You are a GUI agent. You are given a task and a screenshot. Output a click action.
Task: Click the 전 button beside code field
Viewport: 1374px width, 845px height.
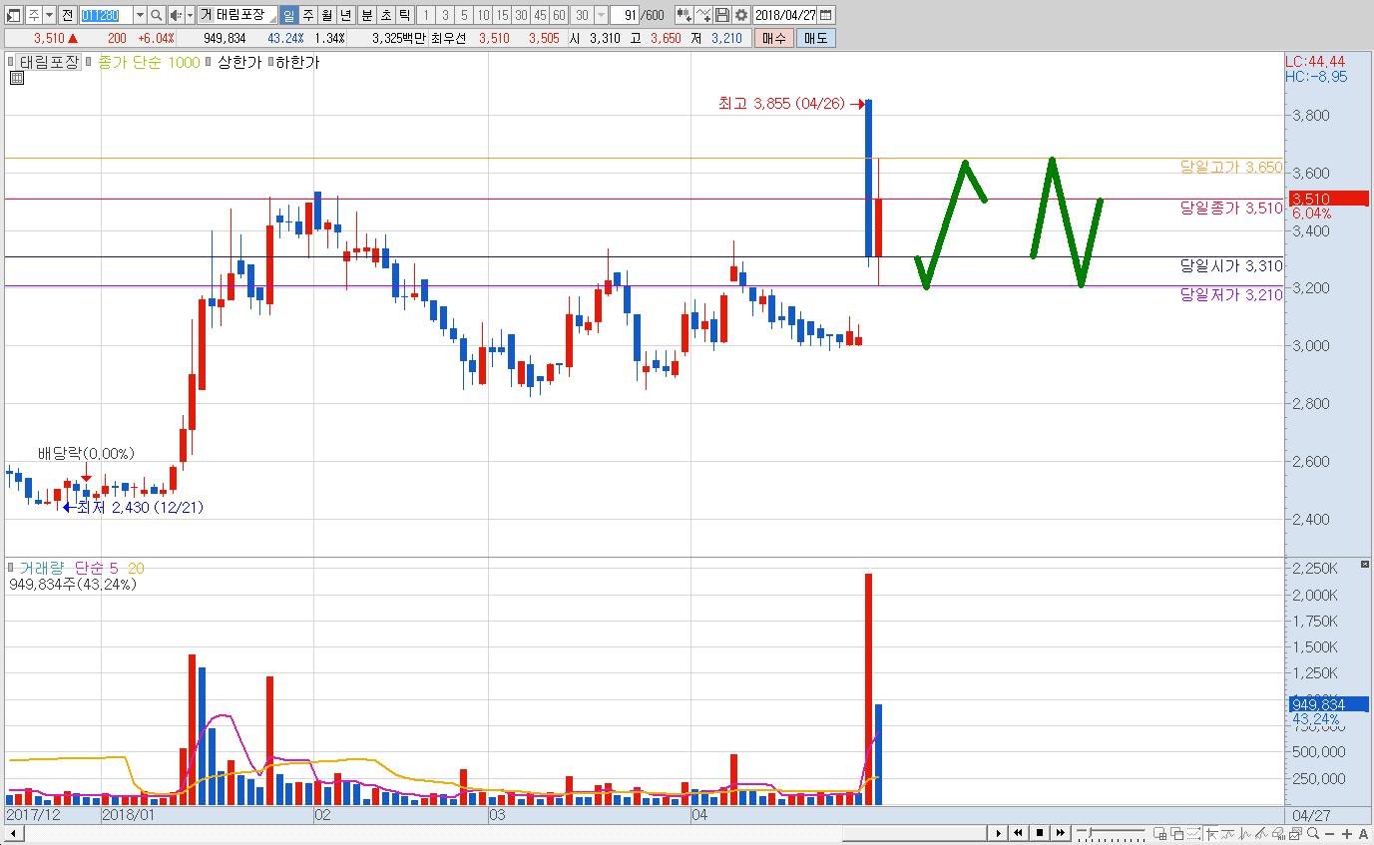pos(67,15)
